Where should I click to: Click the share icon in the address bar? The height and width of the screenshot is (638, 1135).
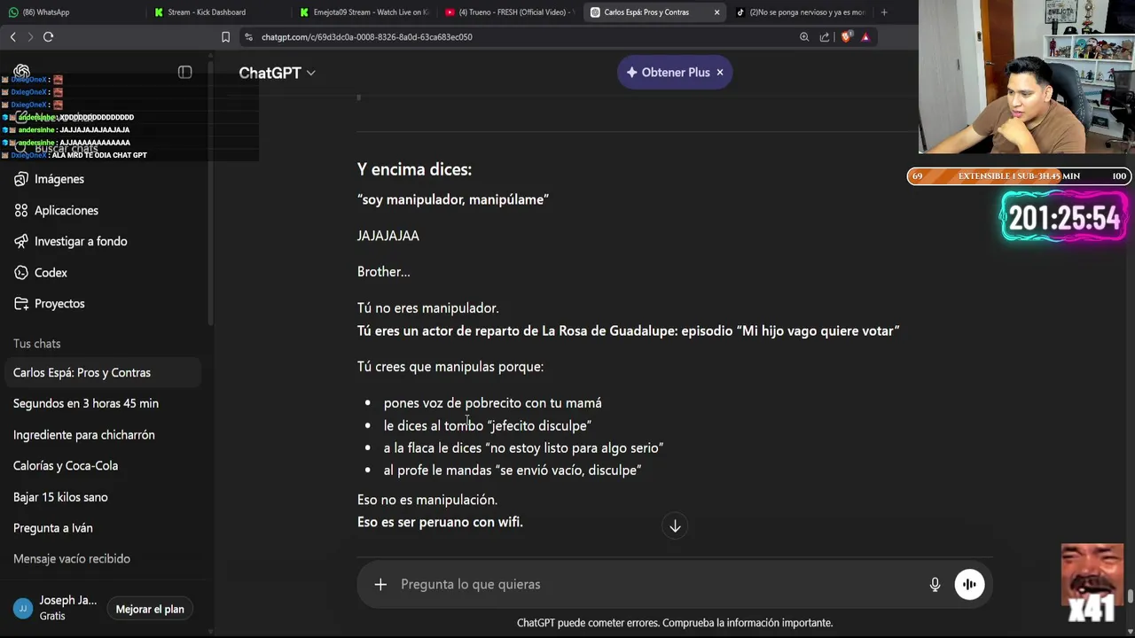(825, 37)
